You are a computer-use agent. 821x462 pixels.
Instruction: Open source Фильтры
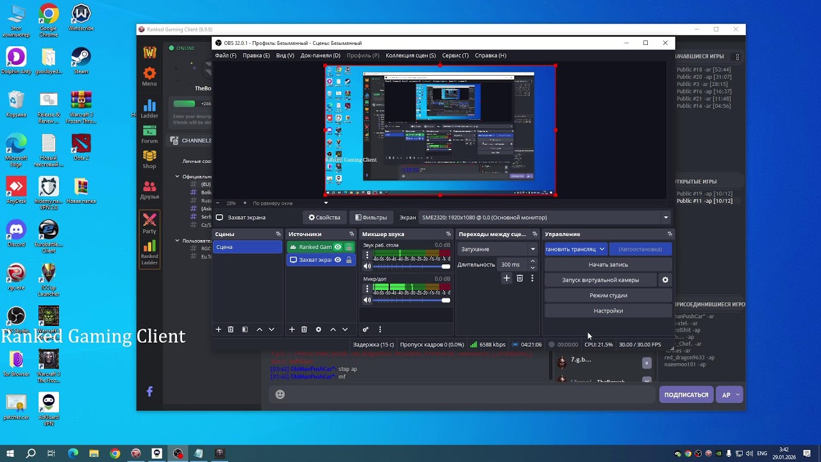coord(371,218)
